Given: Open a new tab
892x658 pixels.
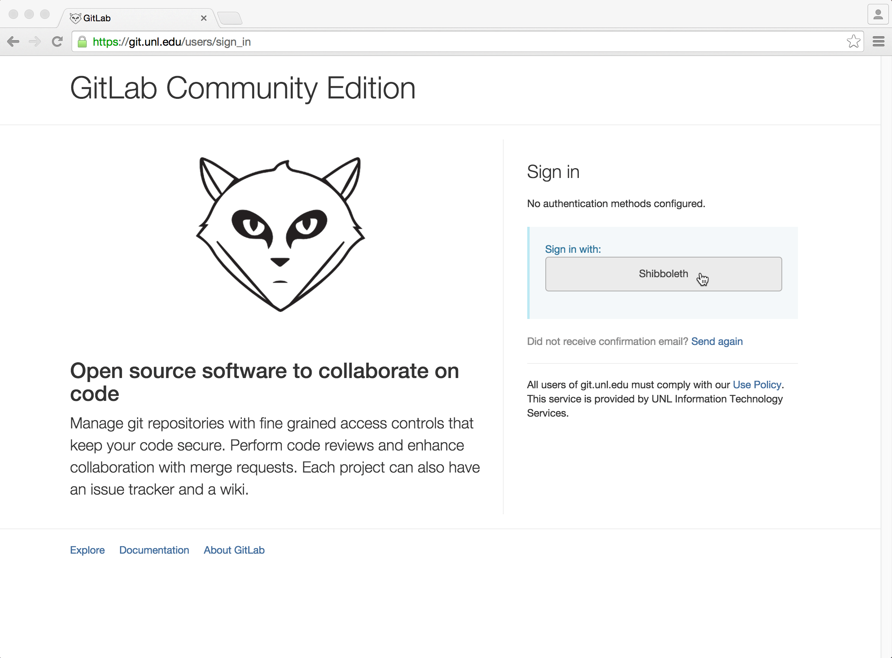Looking at the screenshot, I should (x=230, y=19).
